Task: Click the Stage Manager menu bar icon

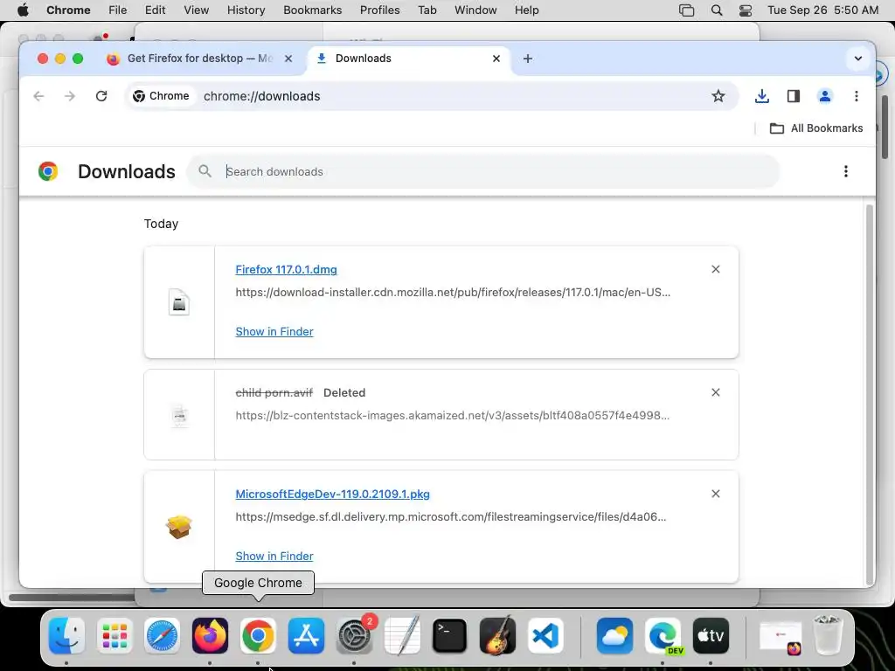Action: (x=687, y=10)
